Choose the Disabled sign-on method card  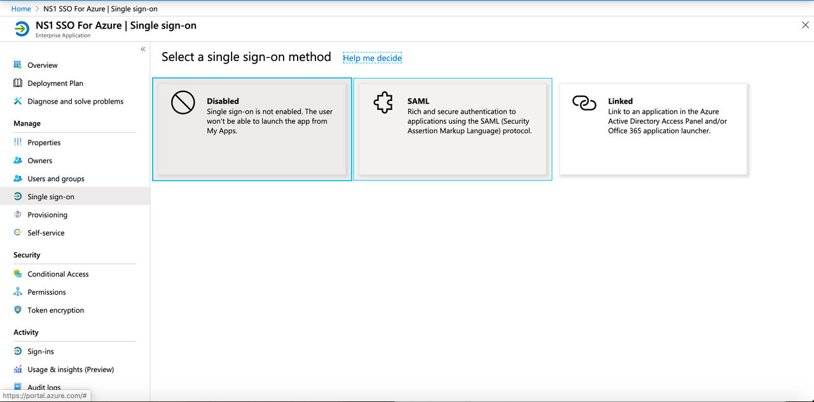click(252, 130)
